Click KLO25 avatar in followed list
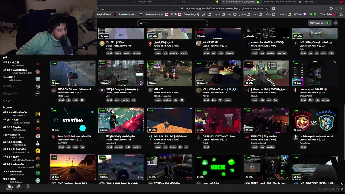Image resolution: width=345 pixels, height=194 pixels. tap(38, 64)
